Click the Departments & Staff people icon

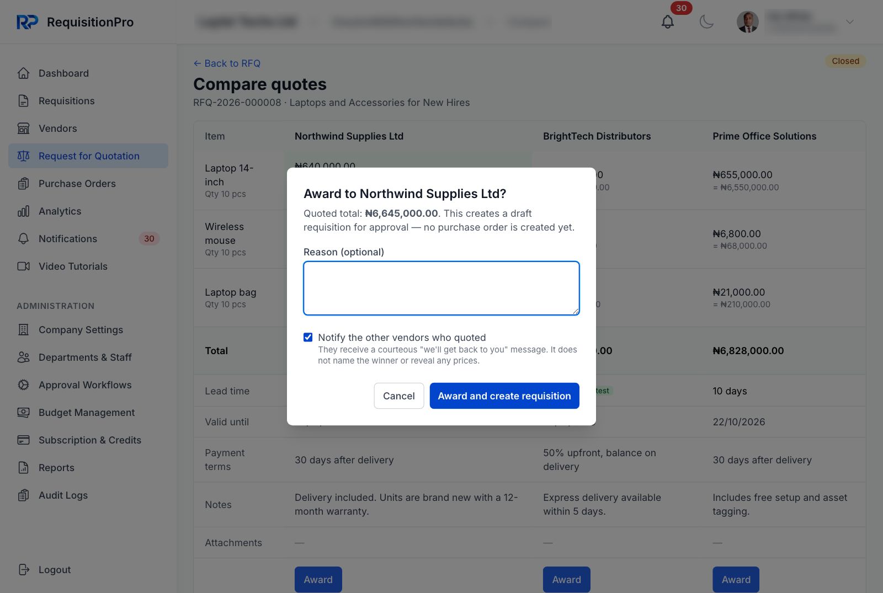tap(23, 357)
